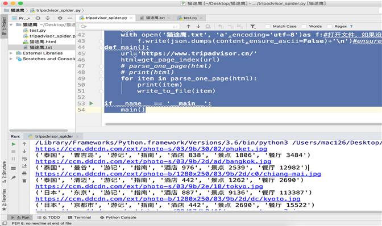The width and height of the screenshot is (382, 226).
Task: Run main with the green gutter arrow on line 53
Action: coord(91,103)
